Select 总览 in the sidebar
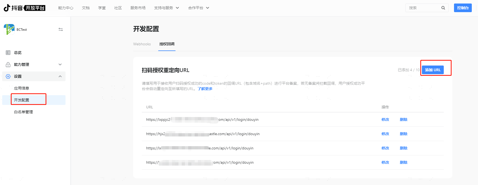This screenshot has width=478, height=185. [18, 53]
